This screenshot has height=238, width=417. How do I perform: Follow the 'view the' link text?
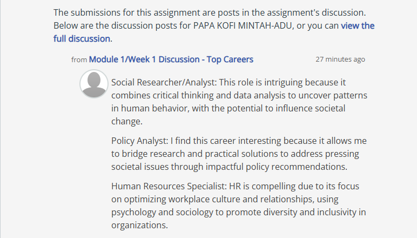[358, 26]
